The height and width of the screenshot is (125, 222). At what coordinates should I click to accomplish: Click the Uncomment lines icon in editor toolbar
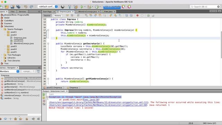153,15
